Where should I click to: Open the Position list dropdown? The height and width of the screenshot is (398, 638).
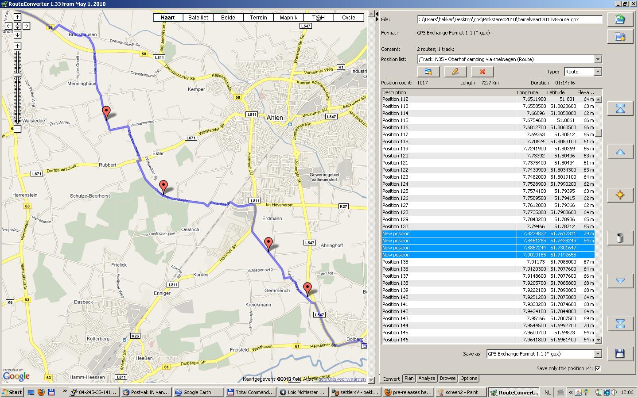(x=598, y=59)
